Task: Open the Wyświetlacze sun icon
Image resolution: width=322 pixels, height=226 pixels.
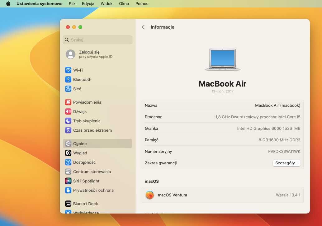Action: [x=68, y=212]
